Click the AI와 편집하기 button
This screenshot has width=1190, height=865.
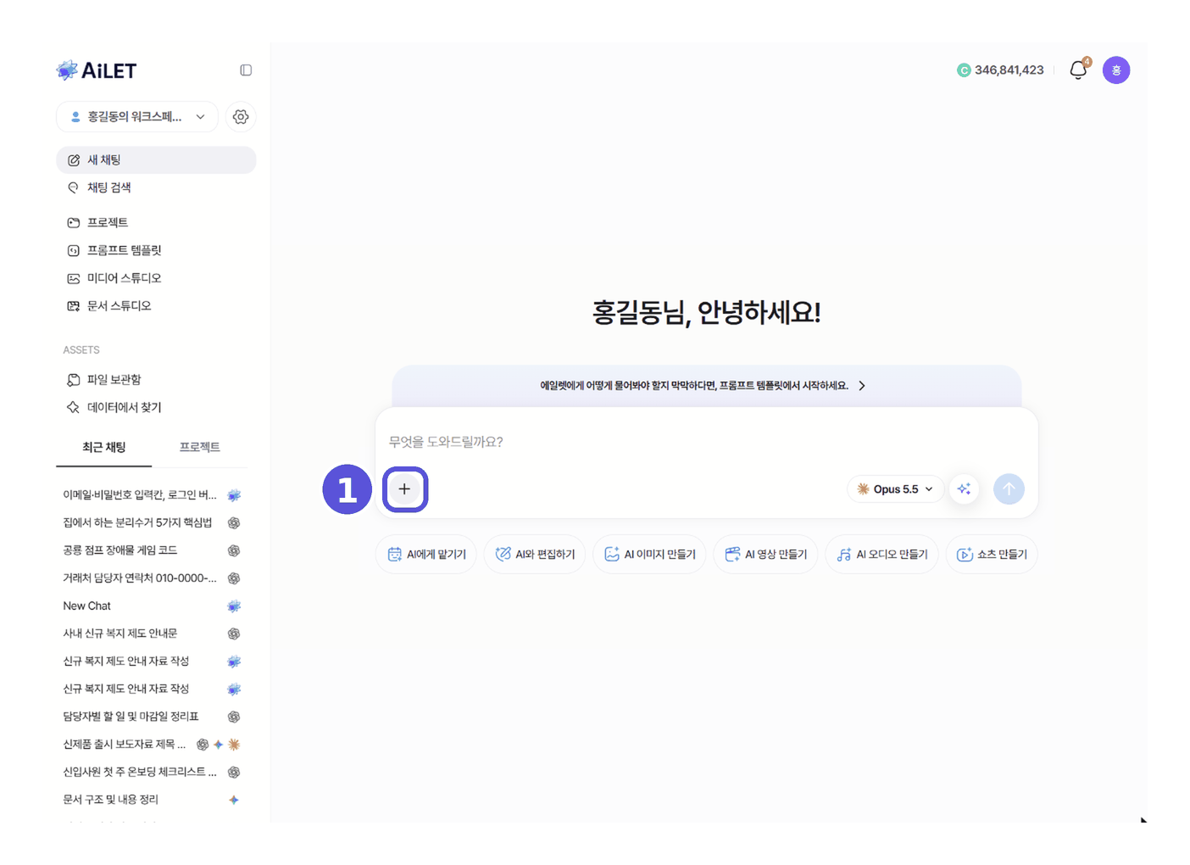(x=535, y=555)
